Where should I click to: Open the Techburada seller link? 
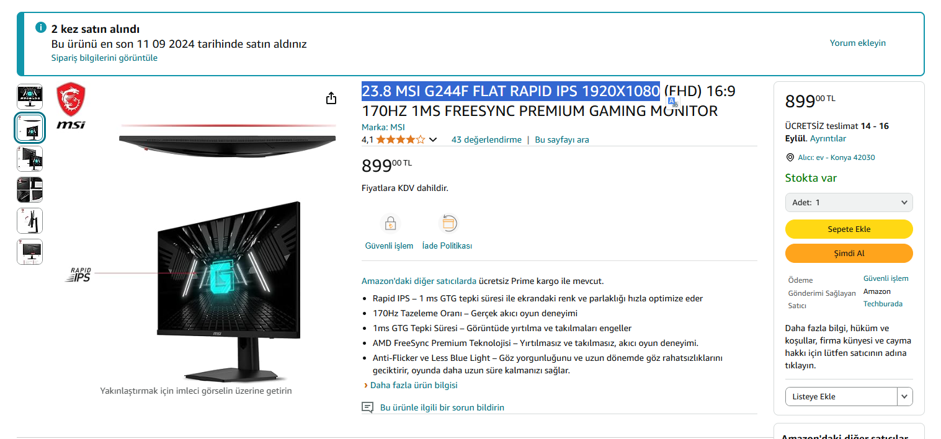coord(883,304)
